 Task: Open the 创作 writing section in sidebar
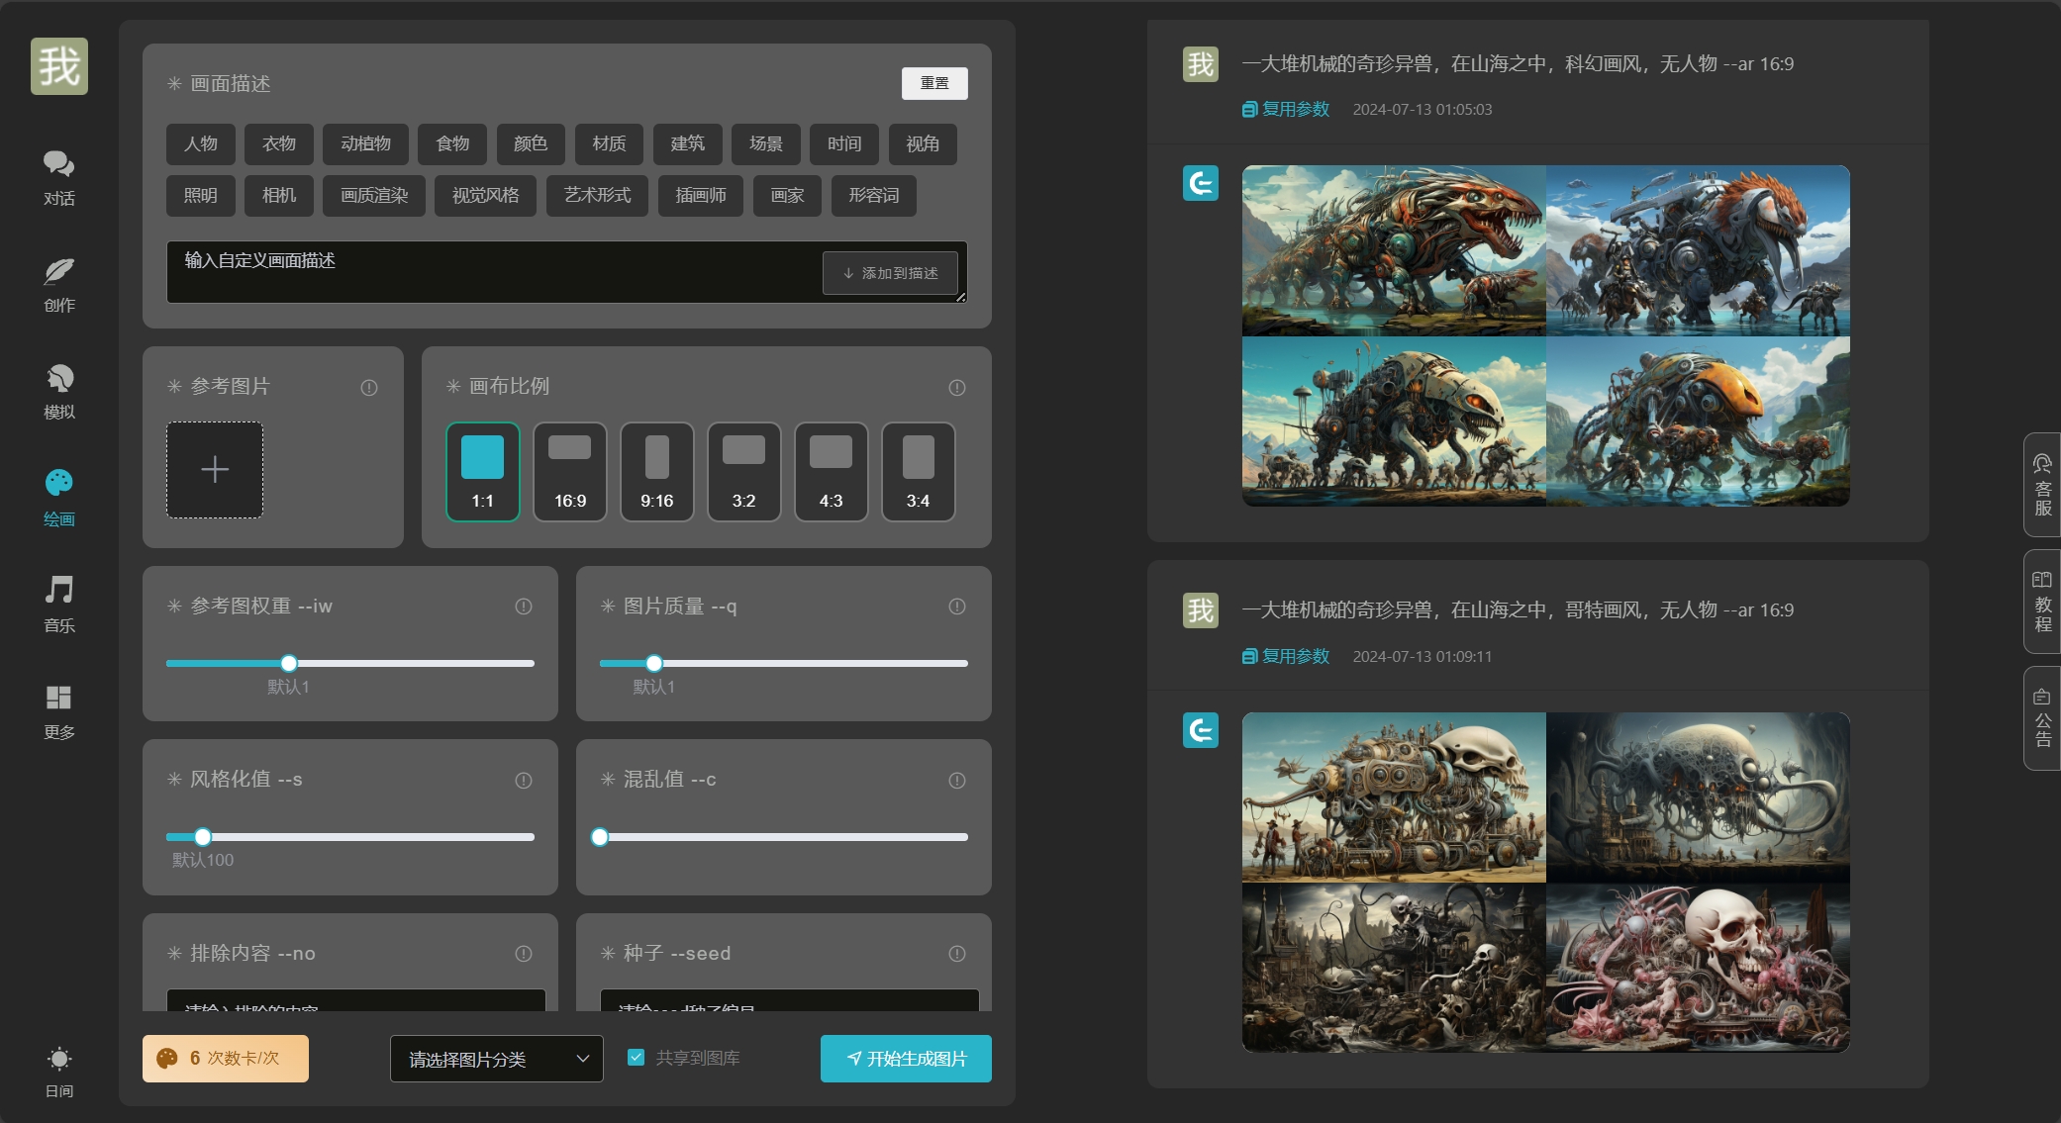click(58, 285)
